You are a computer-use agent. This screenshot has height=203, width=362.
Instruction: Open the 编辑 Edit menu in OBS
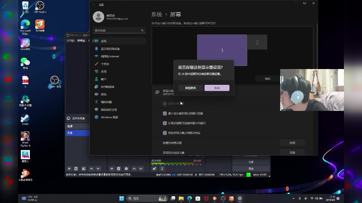click(81, 41)
